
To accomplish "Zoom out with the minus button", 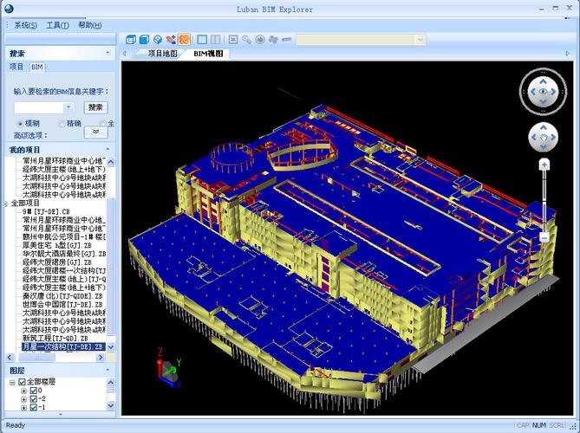I will point(544,237).
